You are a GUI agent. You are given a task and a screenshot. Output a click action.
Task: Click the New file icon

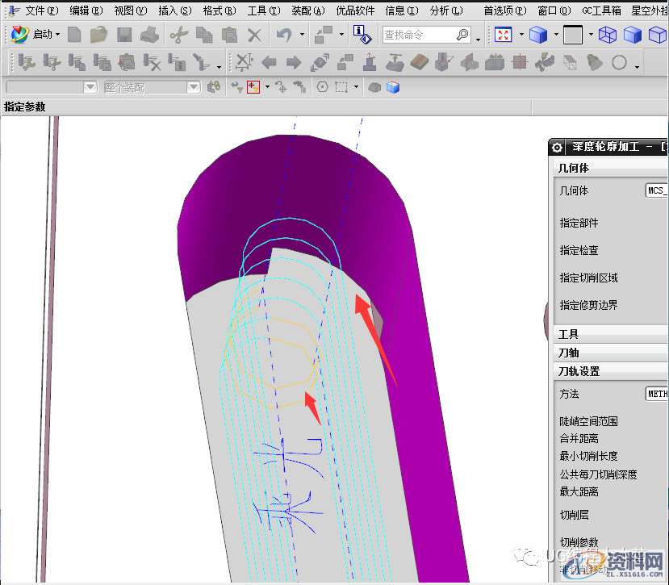point(74,35)
